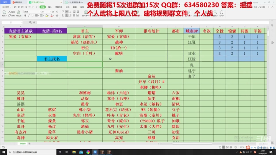The height and width of the screenshot is (155, 276).
Task: Click the Increase Indent icon
Action: 78,12
